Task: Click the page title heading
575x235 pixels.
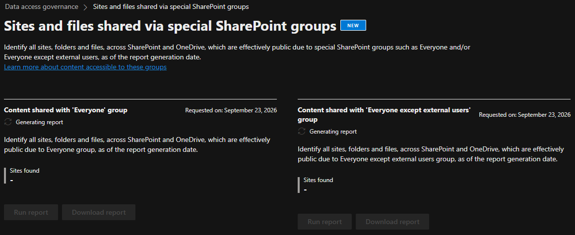Action: coord(170,26)
